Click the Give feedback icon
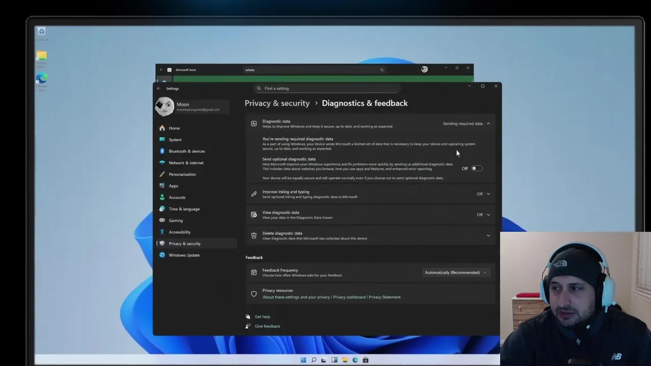 [x=248, y=326]
